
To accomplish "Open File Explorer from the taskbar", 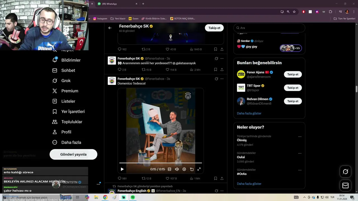I will [96, 197].
